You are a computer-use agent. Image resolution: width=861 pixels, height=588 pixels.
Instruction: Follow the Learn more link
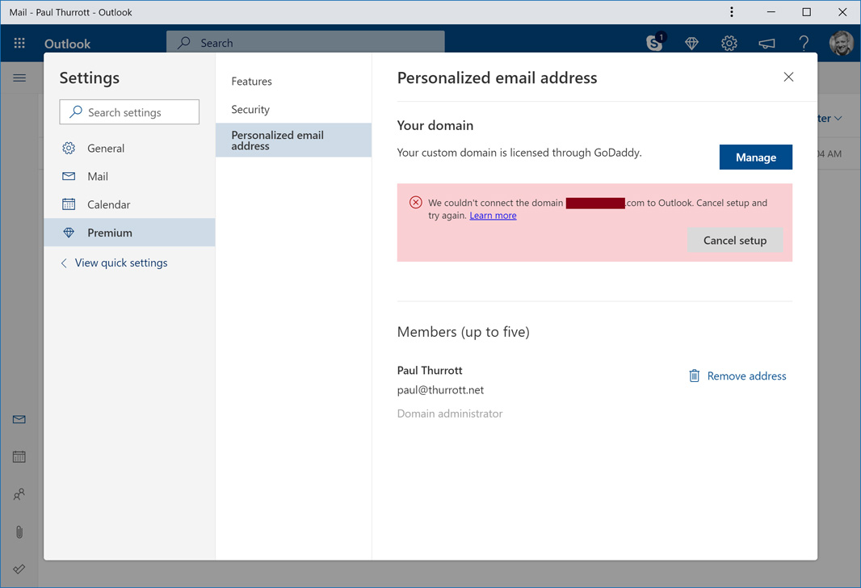(x=493, y=216)
